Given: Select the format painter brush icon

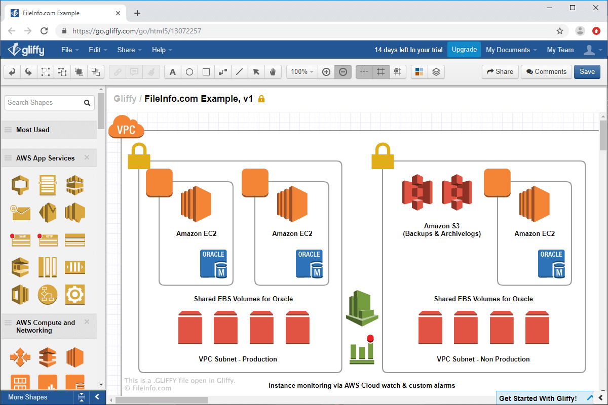Looking at the screenshot, I should [x=151, y=72].
